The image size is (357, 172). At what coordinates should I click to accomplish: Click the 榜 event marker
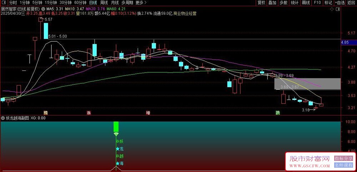pyautogui.click(x=46, y=113)
